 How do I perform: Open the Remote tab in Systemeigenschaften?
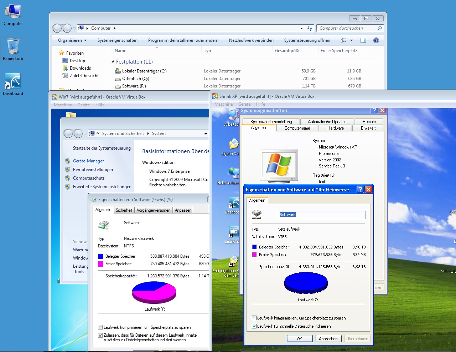pos(369,122)
